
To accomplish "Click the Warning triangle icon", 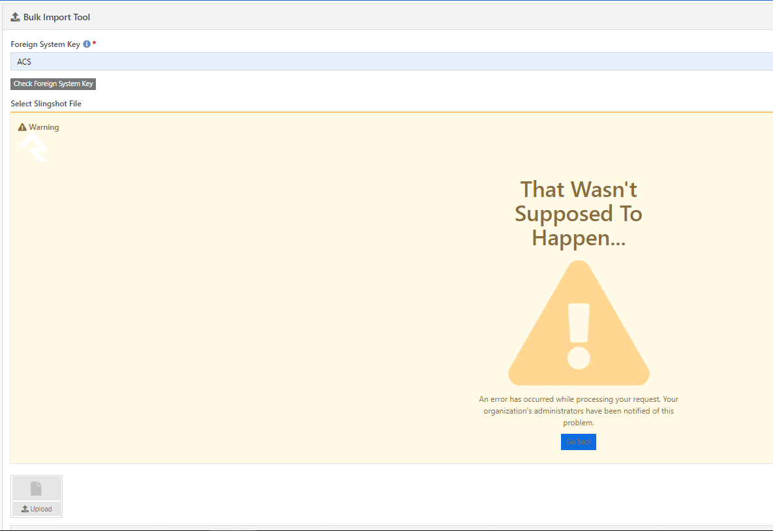I will tap(22, 127).
